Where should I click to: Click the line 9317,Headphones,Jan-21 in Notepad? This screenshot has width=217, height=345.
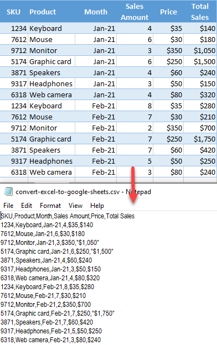coord(50,269)
